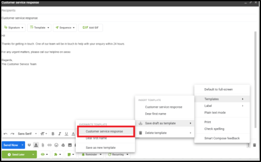Select Save as new template
Image resolution: width=261 pixels, height=162 pixels.
[101, 147]
